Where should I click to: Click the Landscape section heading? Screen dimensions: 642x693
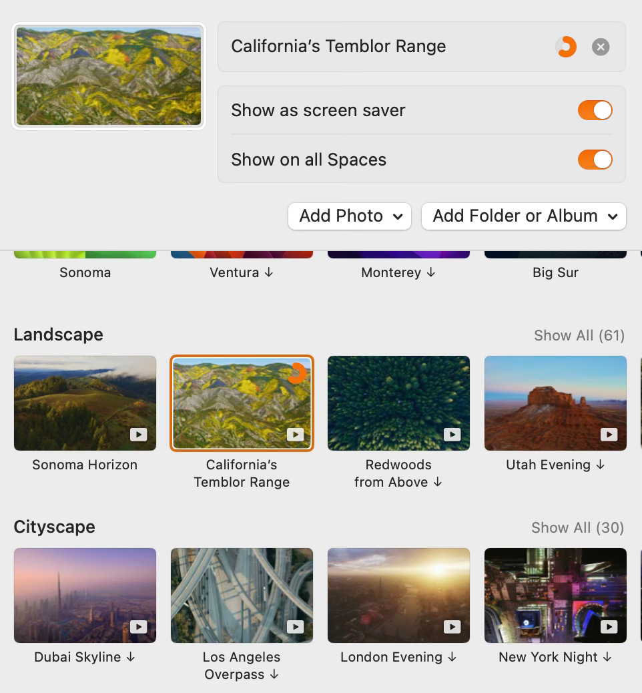click(x=58, y=334)
